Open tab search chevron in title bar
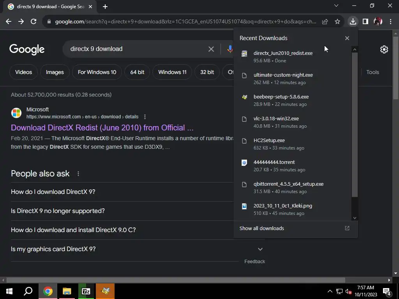Image resolution: width=399 pixels, height=299 pixels. tap(336, 5)
